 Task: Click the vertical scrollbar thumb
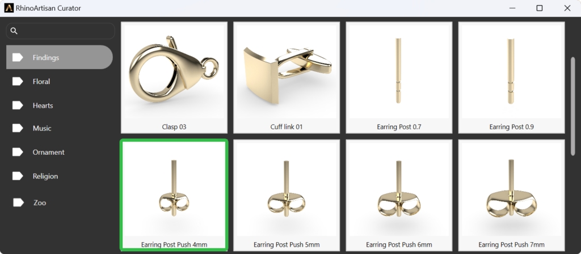[x=573, y=107]
